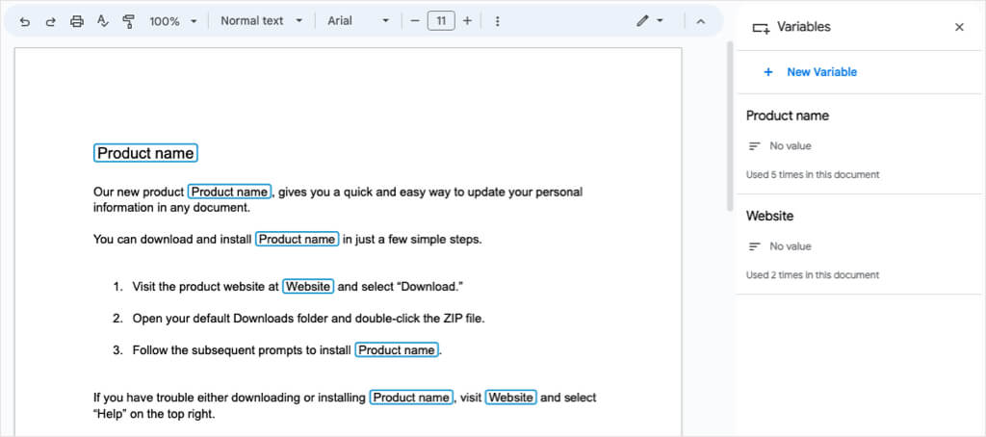986x437 pixels.
Task: Select the Product name variable in panel
Action: 788,116
